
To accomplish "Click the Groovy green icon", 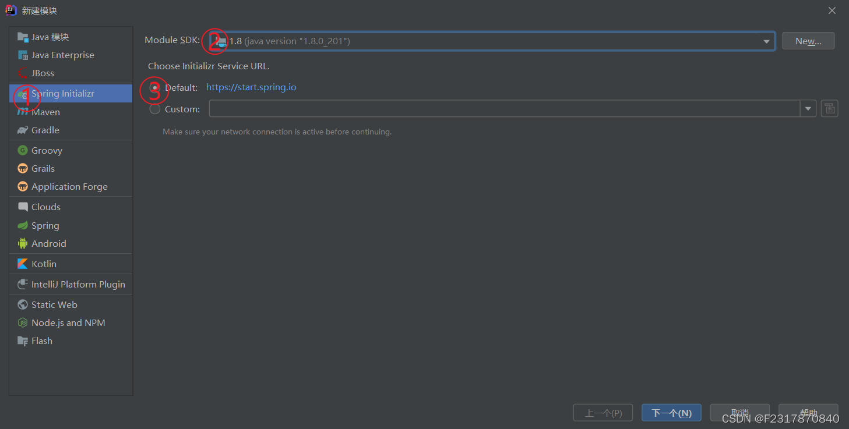I will [23, 150].
